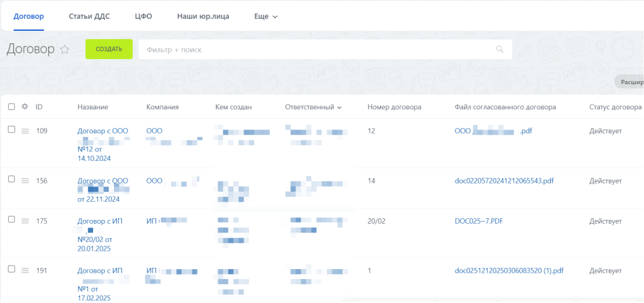Viewport: 644px width, 303px height.
Task: Open row actions menu for ID 175
Action: [x=26, y=221]
